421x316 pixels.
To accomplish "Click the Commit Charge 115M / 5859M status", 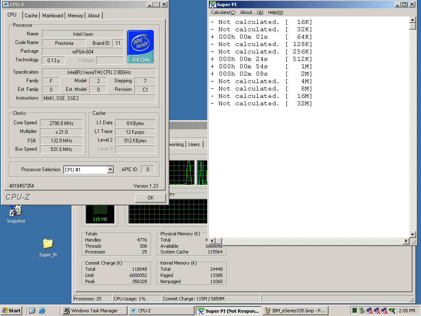I will [211, 299].
